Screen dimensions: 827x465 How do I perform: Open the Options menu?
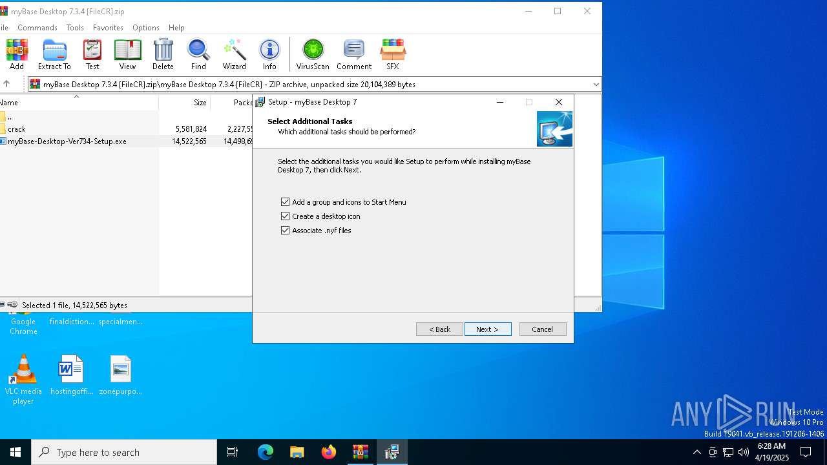pyautogui.click(x=146, y=28)
